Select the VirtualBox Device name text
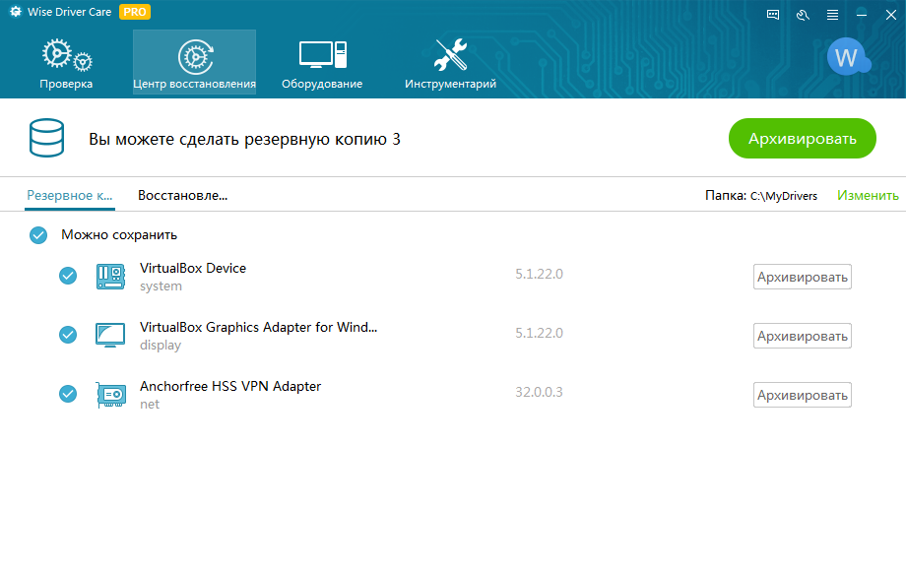 (x=193, y=268)
